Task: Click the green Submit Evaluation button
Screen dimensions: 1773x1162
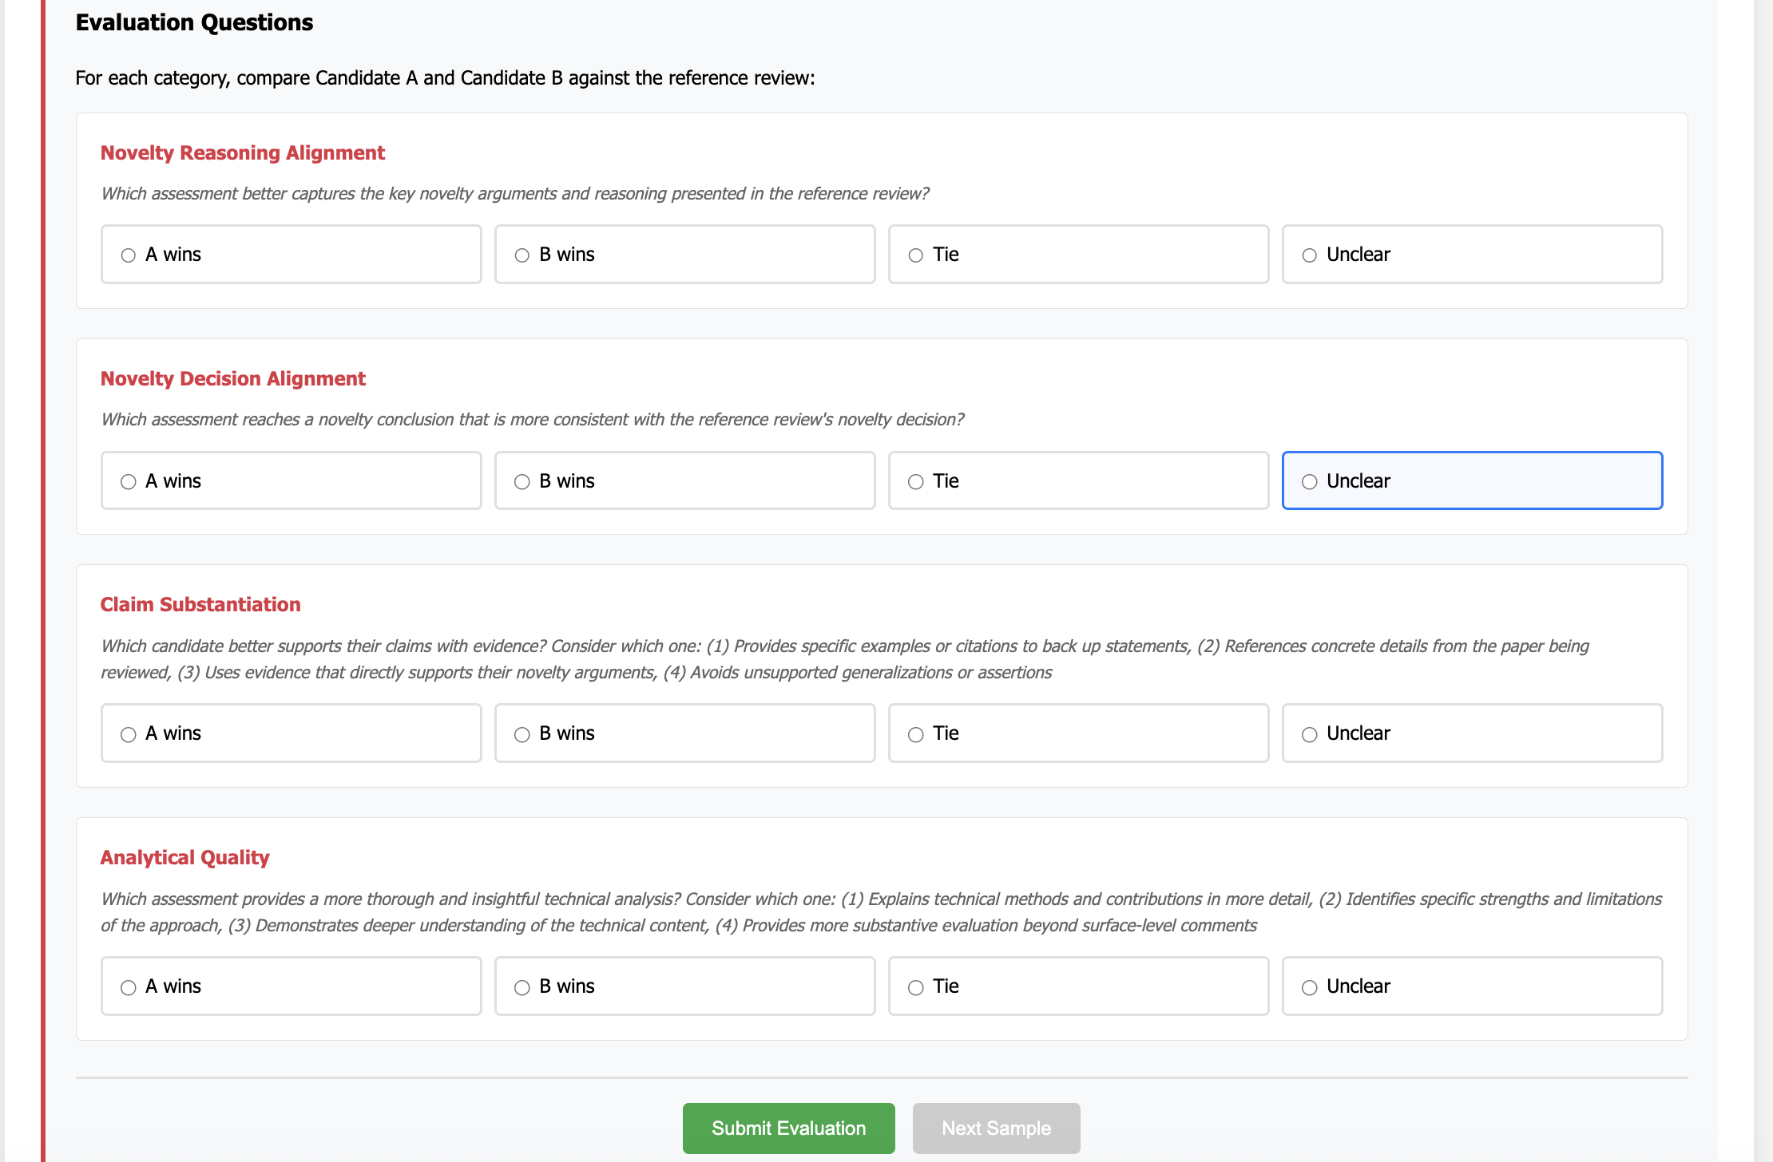Action: coord(788,1128)
